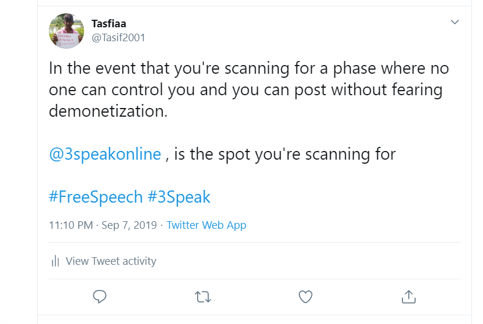
Task: Click the blank area right of the #3Speak hashtag
Action: [x=336, y=197]
